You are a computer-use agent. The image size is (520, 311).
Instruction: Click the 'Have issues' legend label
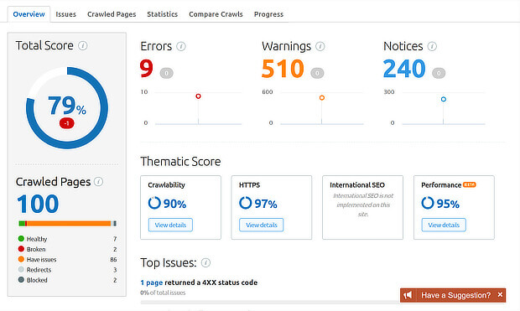(x=41, y=260)
